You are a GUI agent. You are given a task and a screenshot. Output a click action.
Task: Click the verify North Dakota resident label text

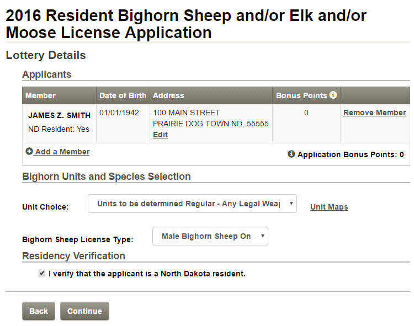point(147,274)
